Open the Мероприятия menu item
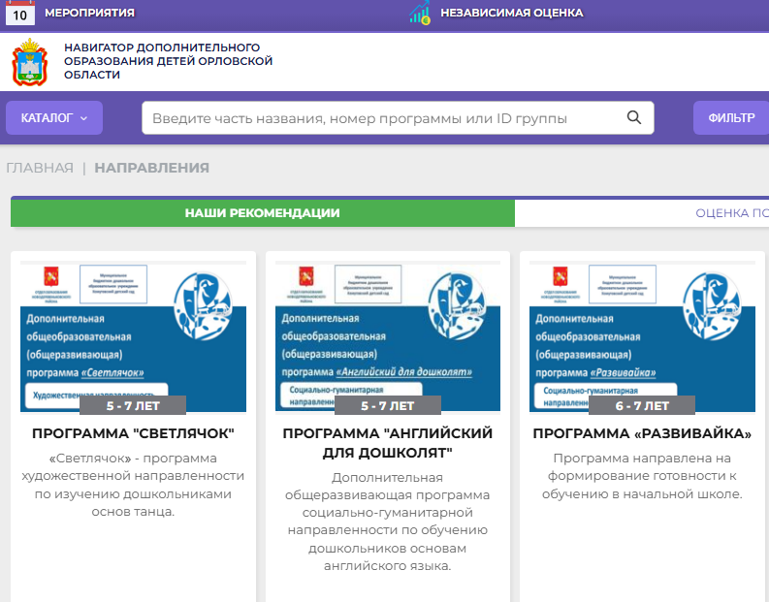769x602 pixels. 89,13
